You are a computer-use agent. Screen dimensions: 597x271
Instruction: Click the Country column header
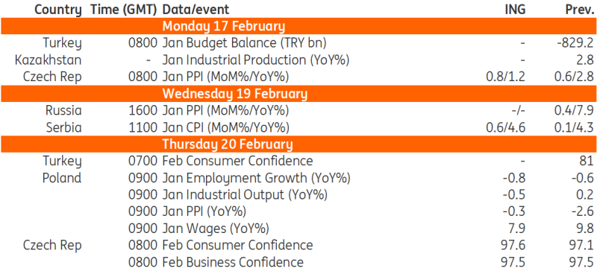(58, 10)
